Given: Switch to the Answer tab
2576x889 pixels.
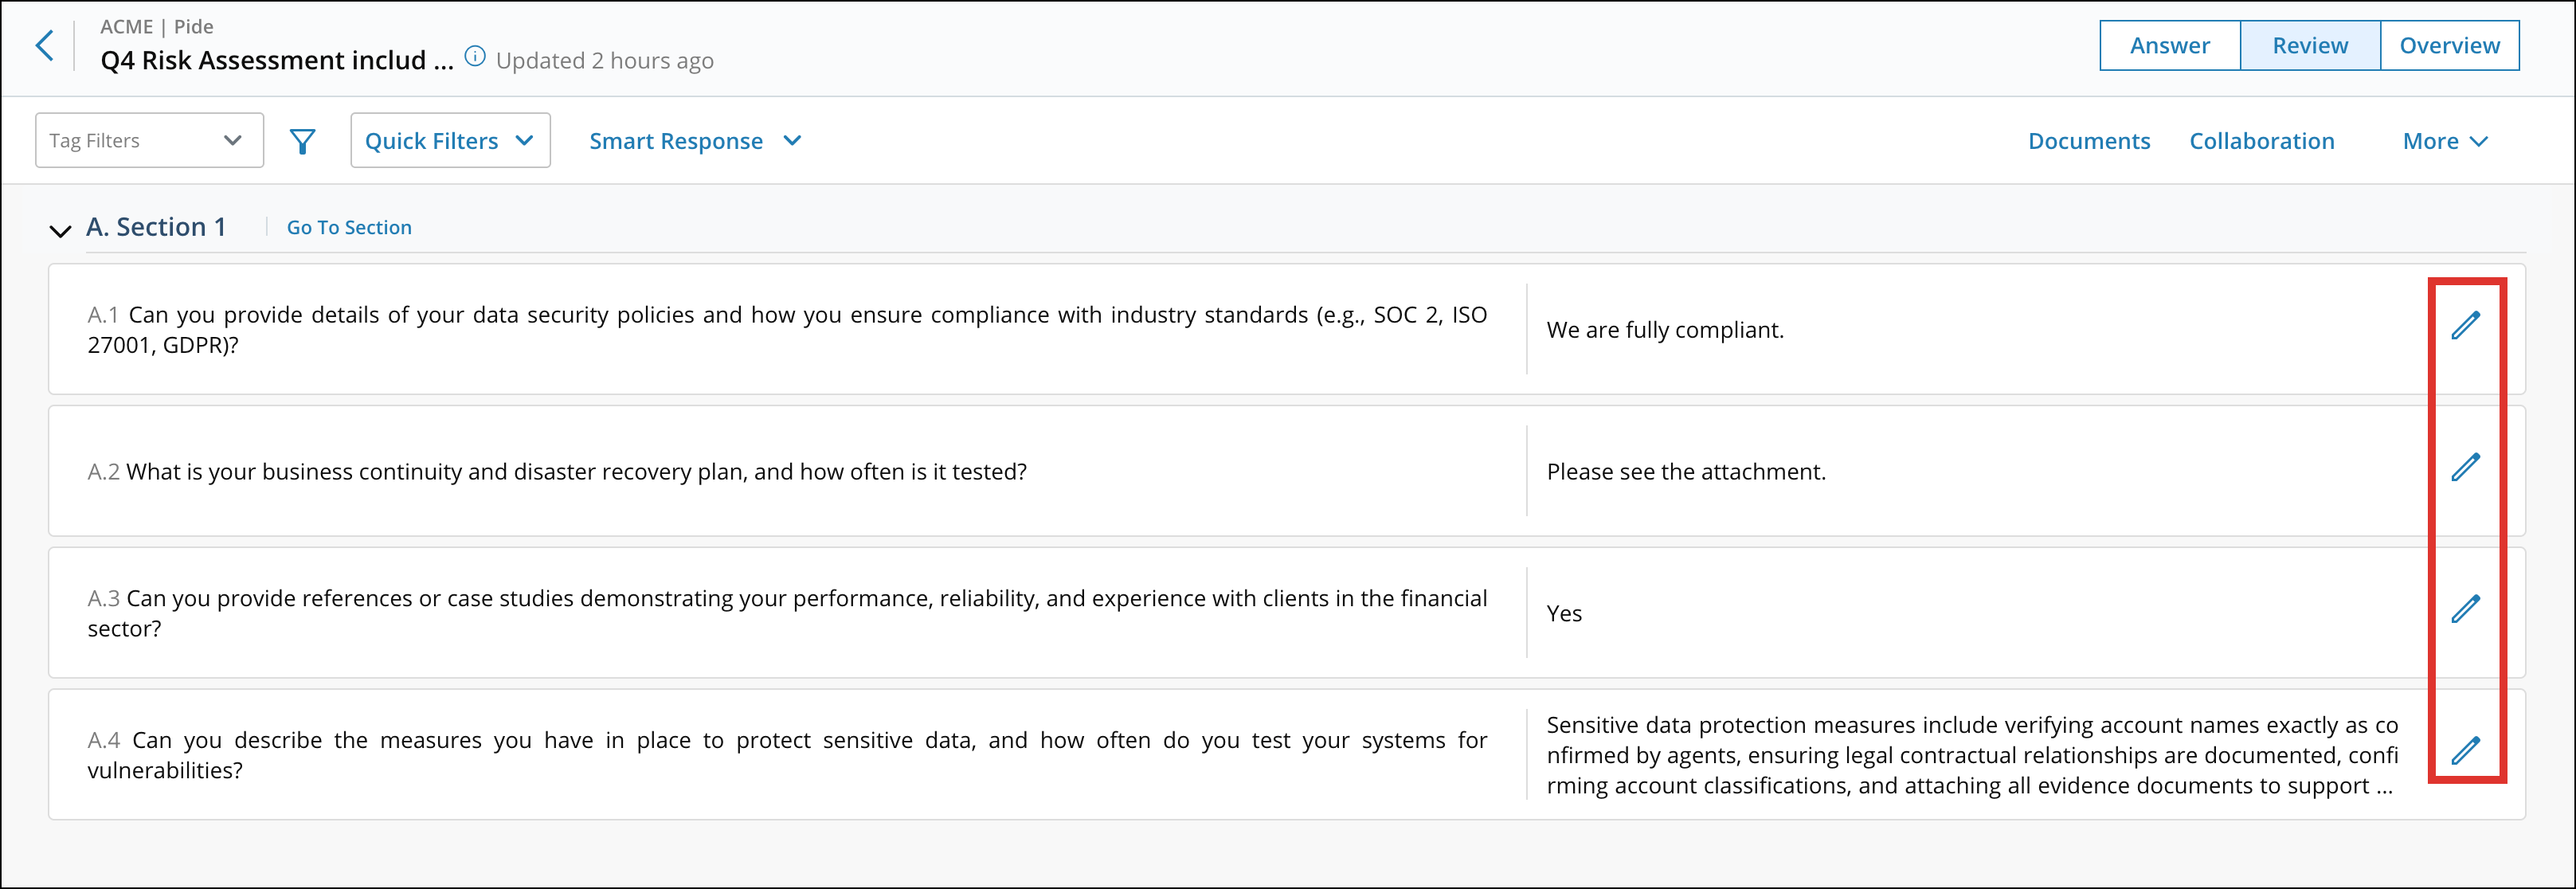Looking at the screenshot, I should pyautogui.click(x=2168, y=45).
